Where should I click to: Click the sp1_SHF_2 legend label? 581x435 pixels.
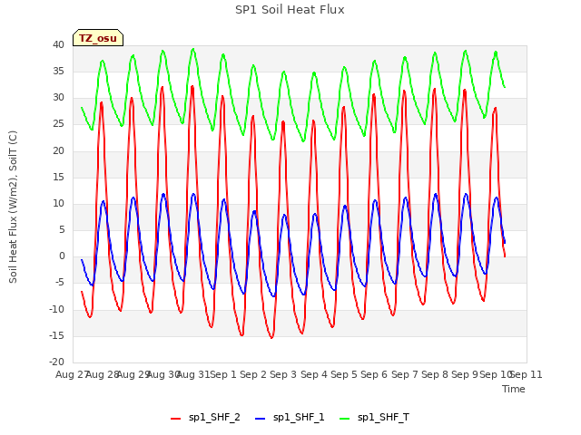tap(214, 418)
